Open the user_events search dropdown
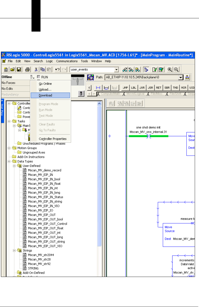Viewport: 199px width, 307px height. pyautogui.click(x=116, y=70)
